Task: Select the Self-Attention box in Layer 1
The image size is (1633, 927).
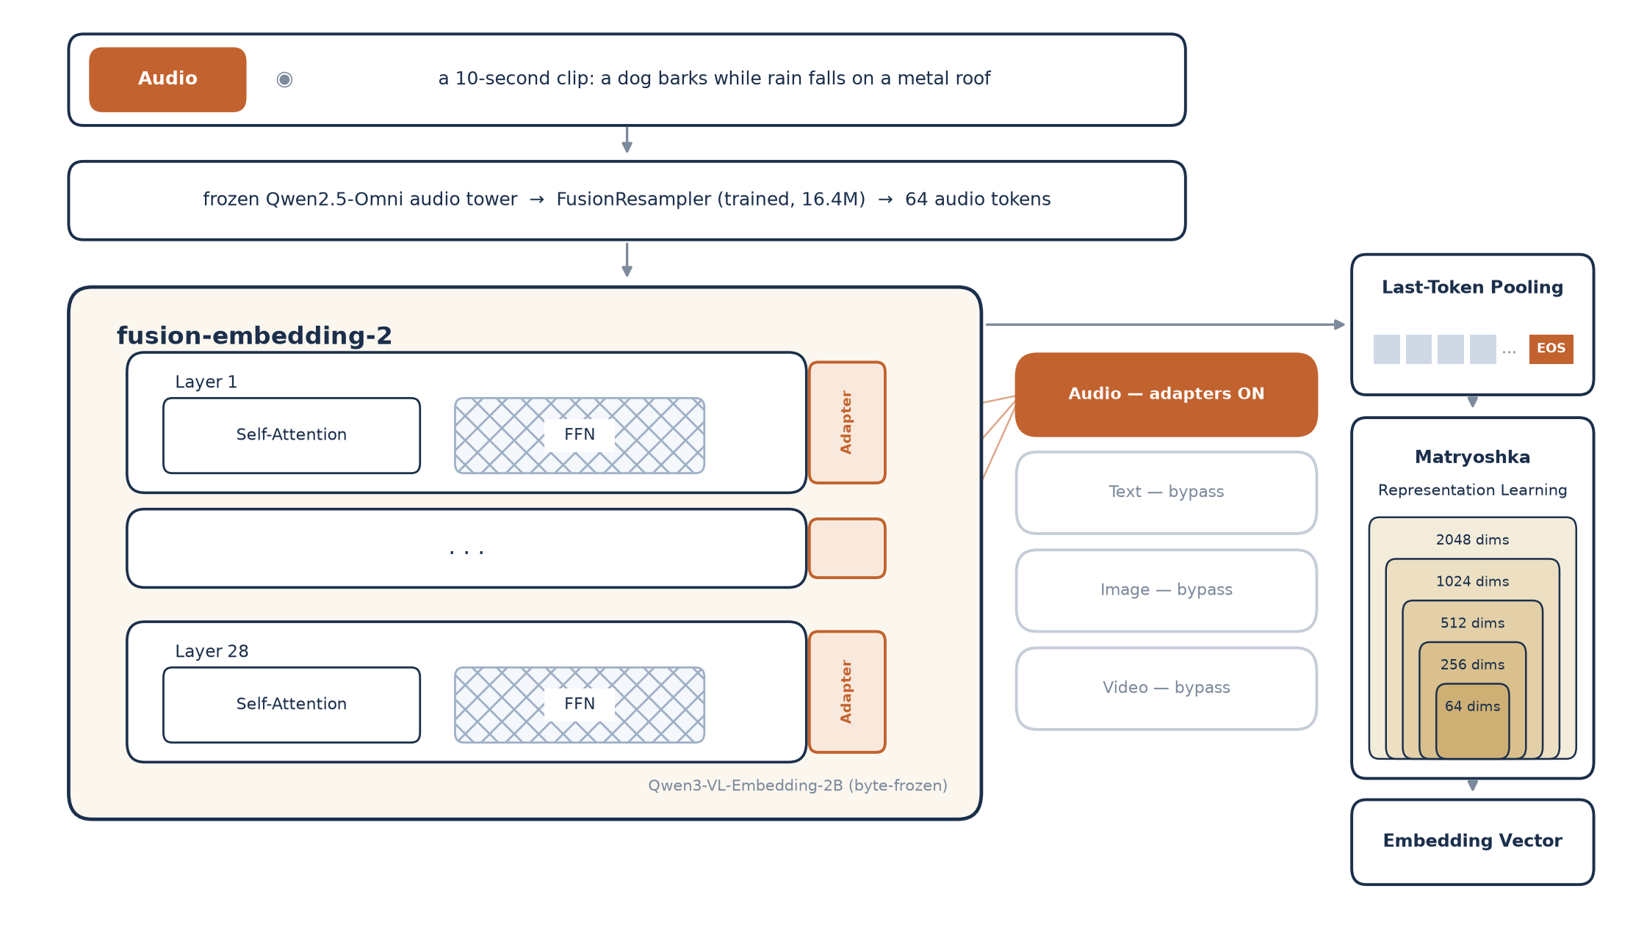Action: click(292, 435)
